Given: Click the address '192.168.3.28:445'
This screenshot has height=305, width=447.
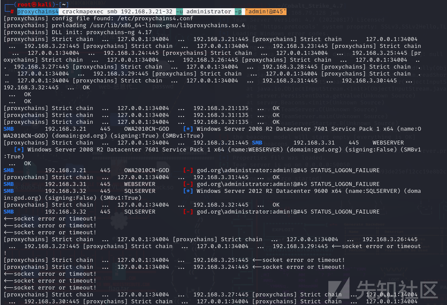Looking at the screenshot, I should pyautogui.click(x=290, y=67).
